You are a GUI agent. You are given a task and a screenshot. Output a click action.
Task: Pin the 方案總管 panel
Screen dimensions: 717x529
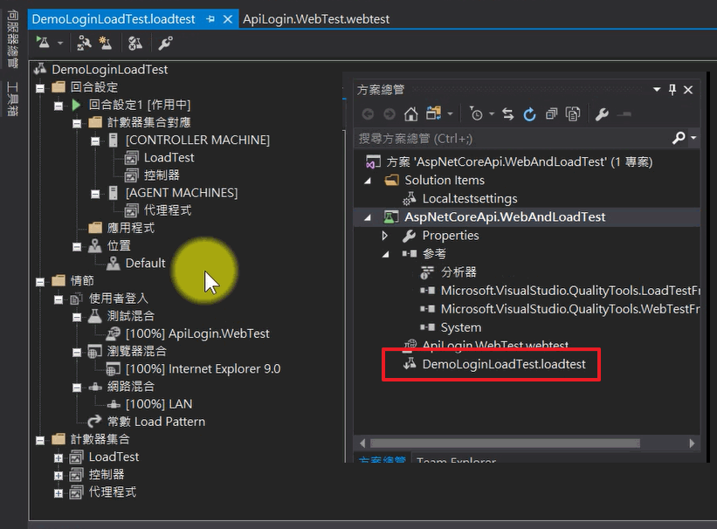pyautogui.click(x=672, y=90)
